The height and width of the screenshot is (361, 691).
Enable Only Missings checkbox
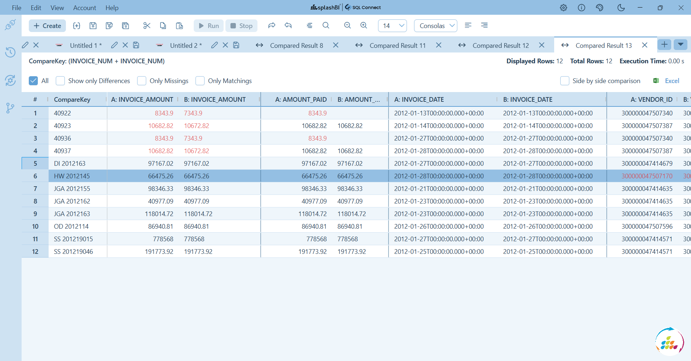point(142,81)
